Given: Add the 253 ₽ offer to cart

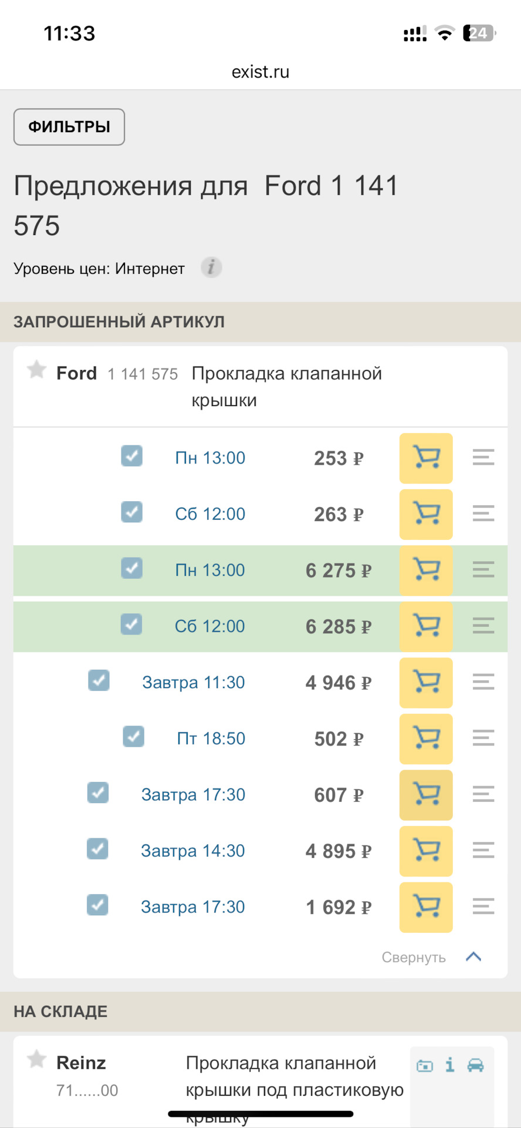Looking at the screenshot, I should (x=426, y=459).
